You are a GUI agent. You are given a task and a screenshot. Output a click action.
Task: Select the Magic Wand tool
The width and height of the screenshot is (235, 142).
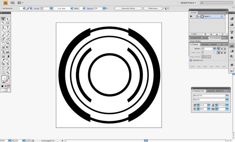pyautogui.click(x=3, y=23)
